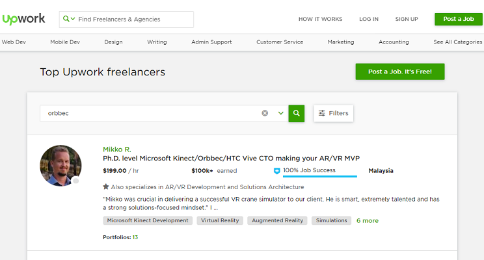Open the header search type dropdown arrow
The width and height of the screenshot is (484, 260).
coord(73,19)
